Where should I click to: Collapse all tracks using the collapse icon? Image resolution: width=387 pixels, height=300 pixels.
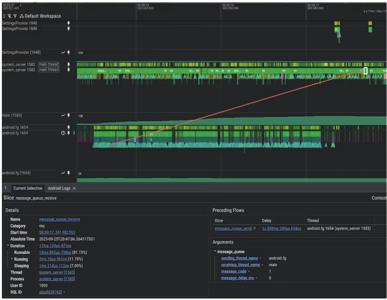4,16
